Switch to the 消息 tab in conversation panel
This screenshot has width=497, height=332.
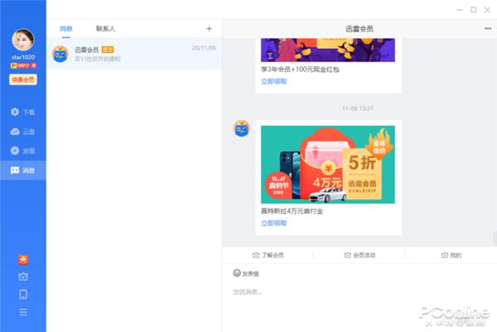(66, 29)
